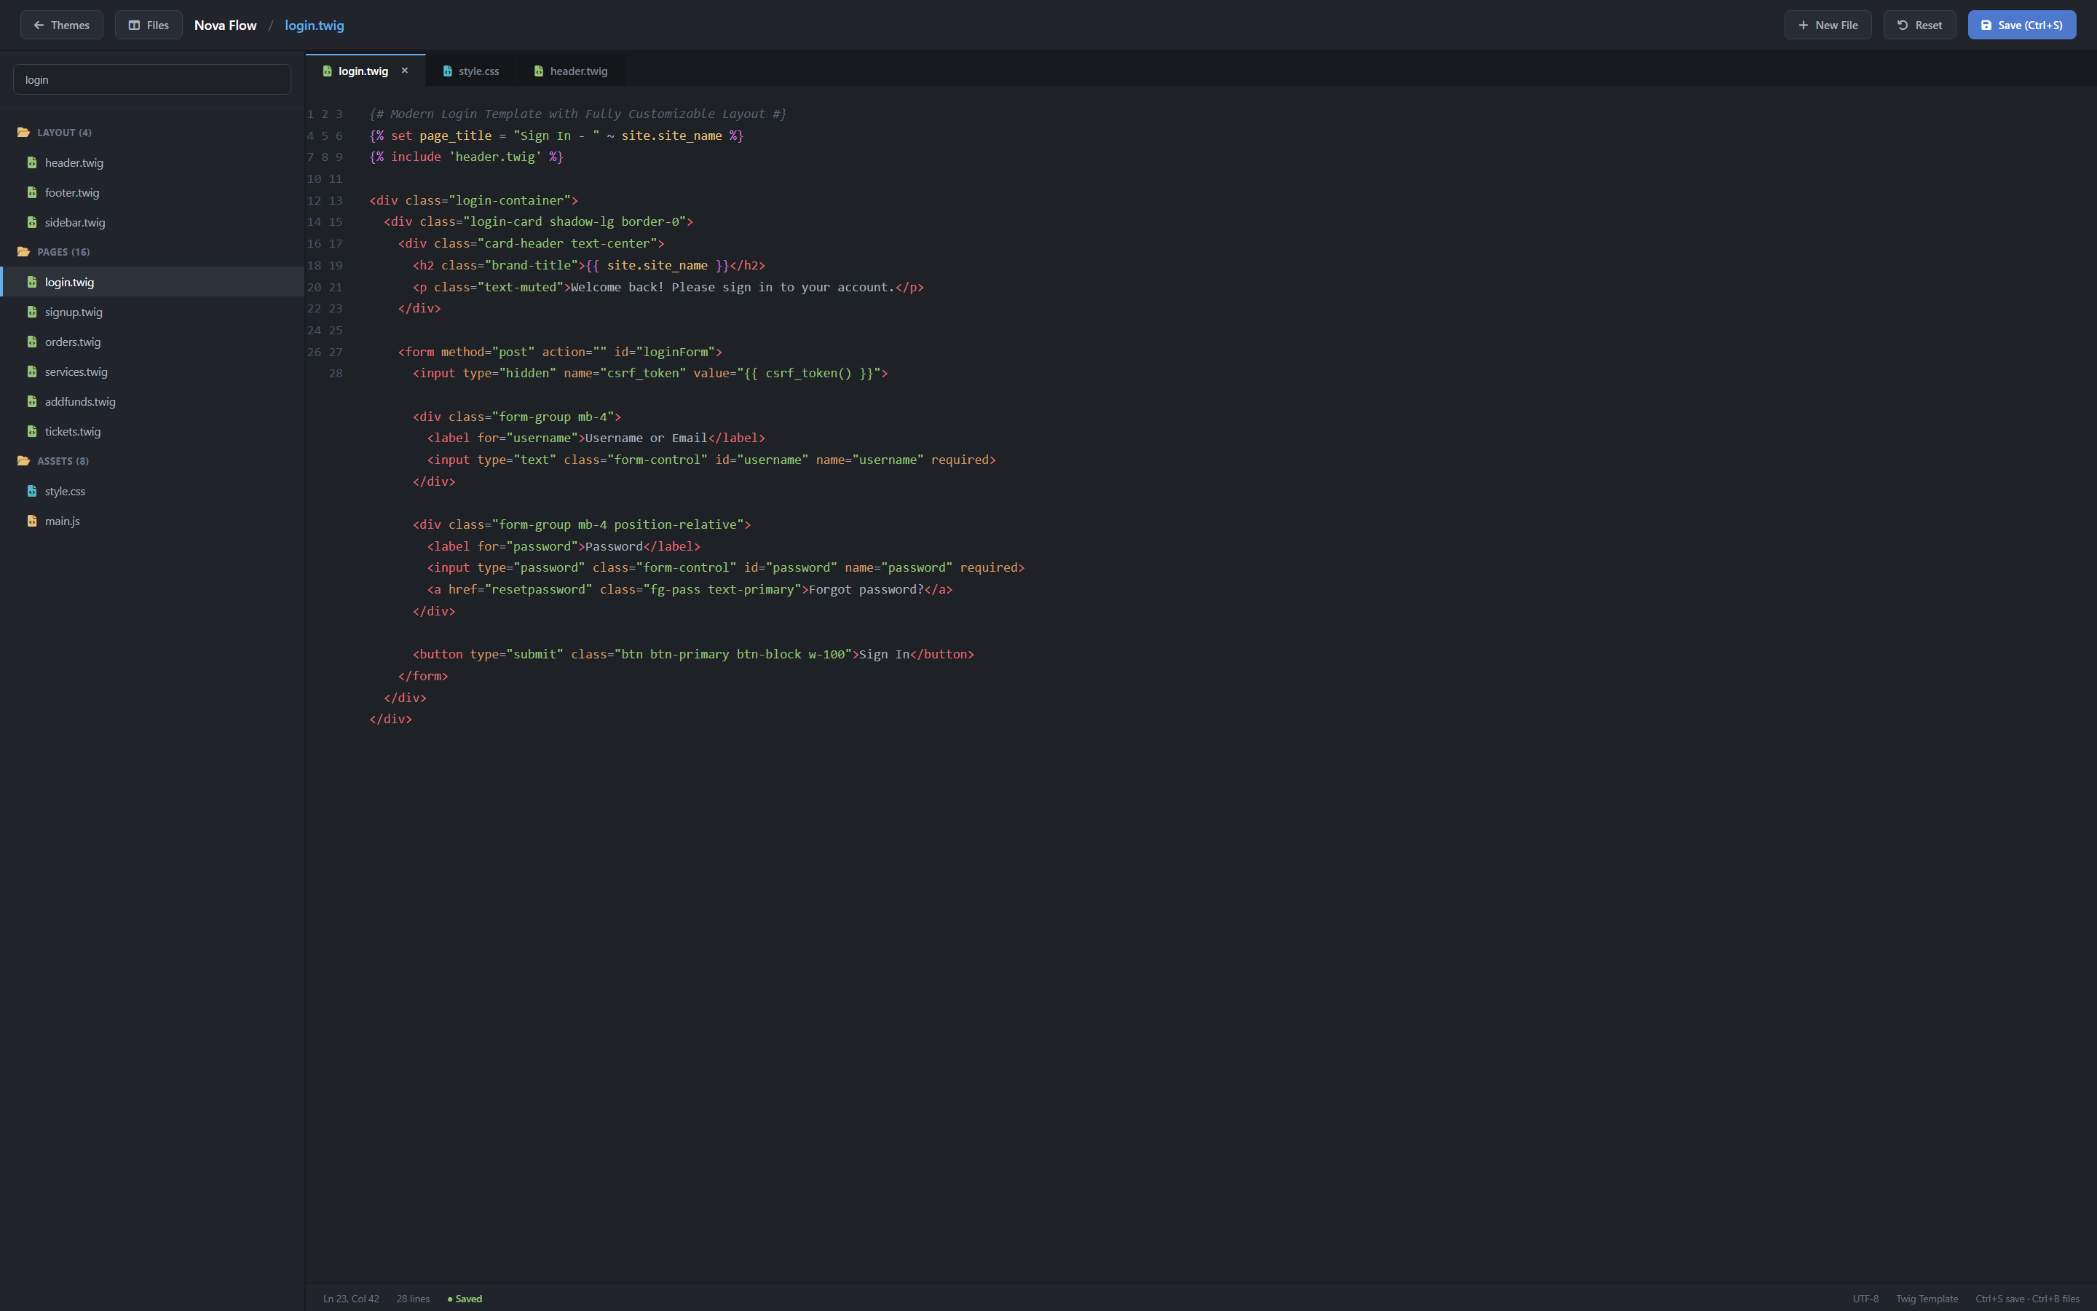This screenshot has width=2097, height=1311.
Task: Click the file icon beside footer.twig
Action: point(32,192)
